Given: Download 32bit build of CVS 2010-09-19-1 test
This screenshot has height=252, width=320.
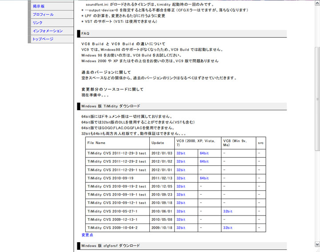Looking at the screenshot, I should [181, 195].
